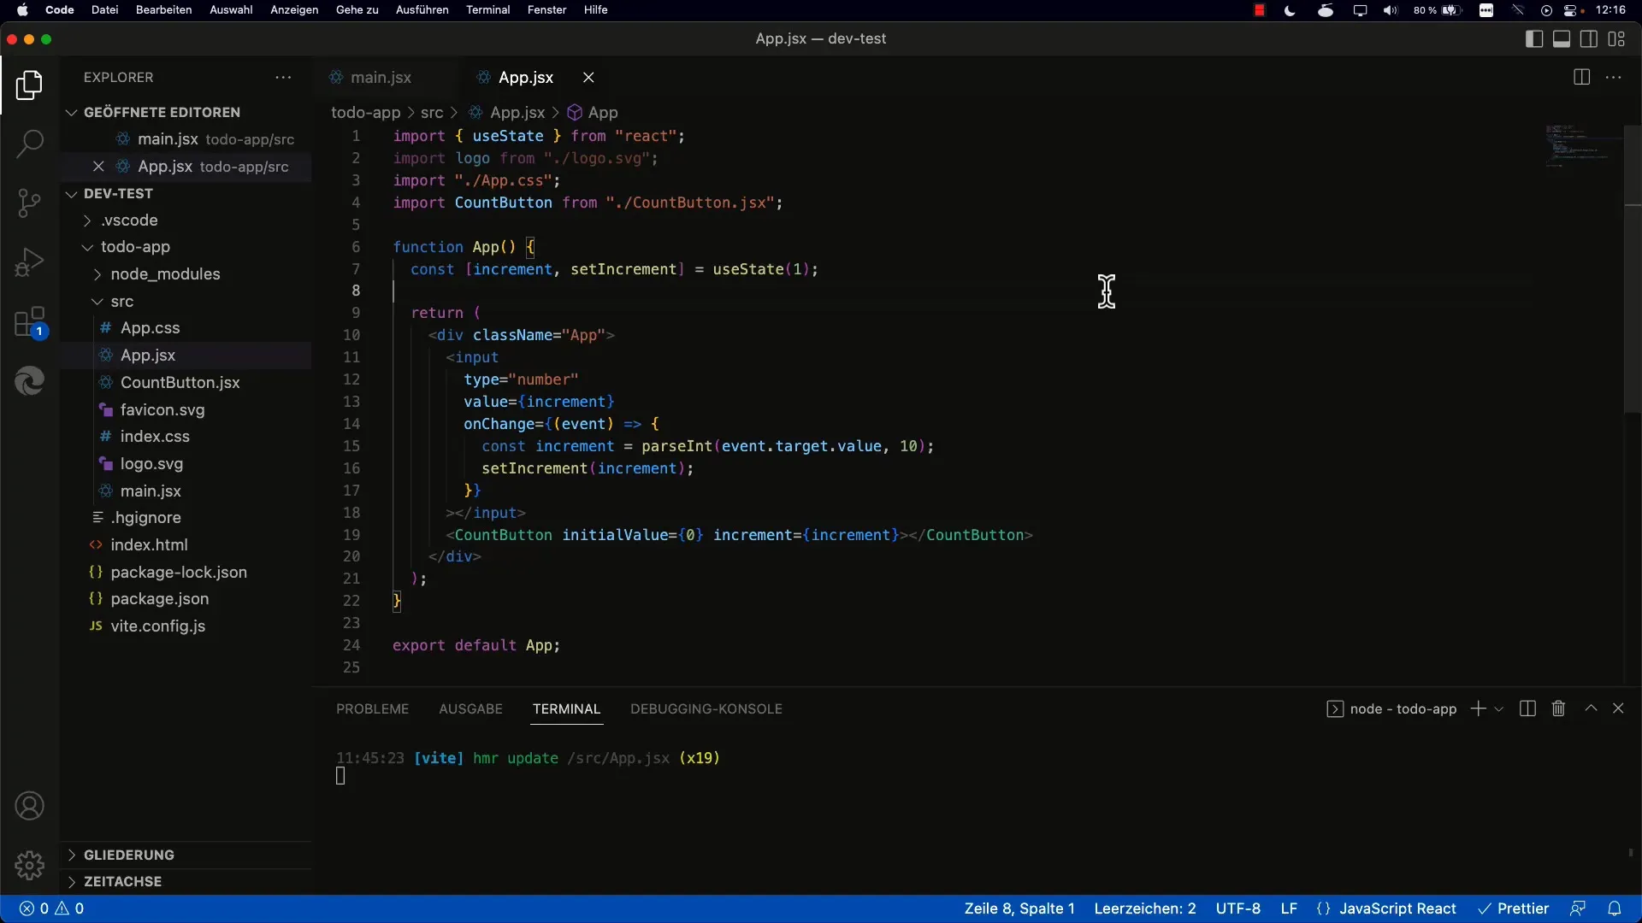Screen dimensions: 1642x923
Task: Switch to the PROBLEME panel tab
Action: (373, 708)
